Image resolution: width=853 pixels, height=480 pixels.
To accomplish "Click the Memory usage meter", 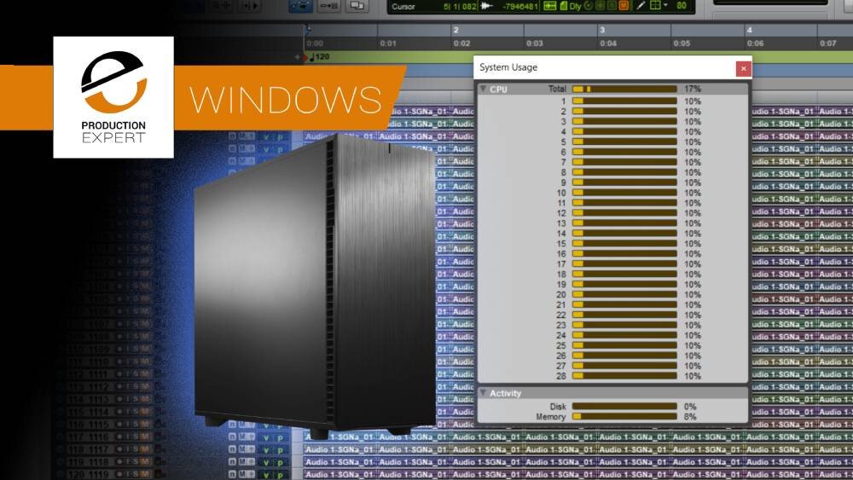I will tap(624, 416).
